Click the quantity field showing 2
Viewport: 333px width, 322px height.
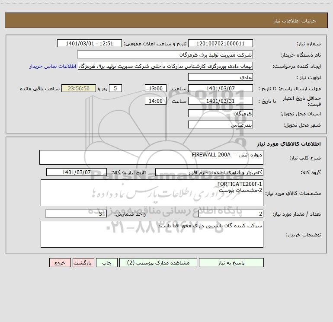[231, 214]
